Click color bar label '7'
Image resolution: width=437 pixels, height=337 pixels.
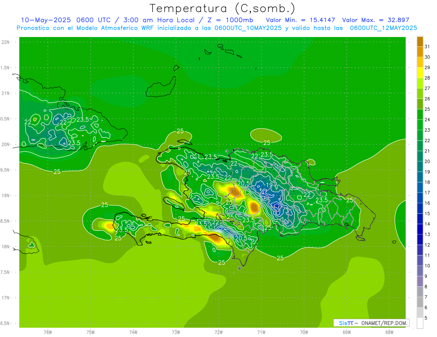426,297
